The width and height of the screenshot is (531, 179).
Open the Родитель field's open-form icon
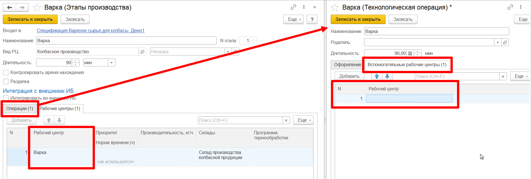[505, 42]
